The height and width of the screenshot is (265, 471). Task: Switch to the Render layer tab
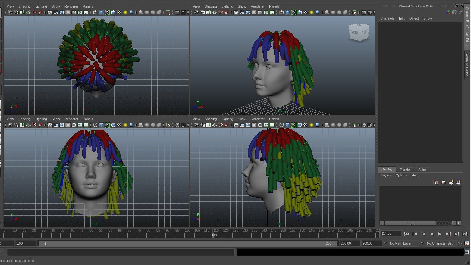(x=405, y=170)
